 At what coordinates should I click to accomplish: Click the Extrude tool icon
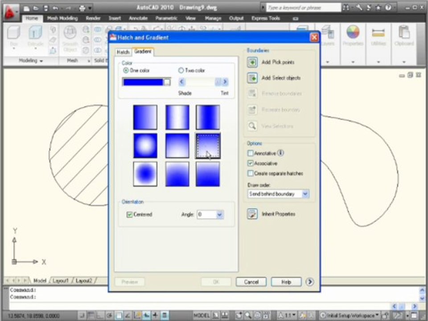[35, 32]
